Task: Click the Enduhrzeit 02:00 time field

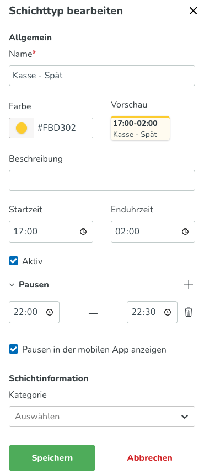Action: pos(153,232)
